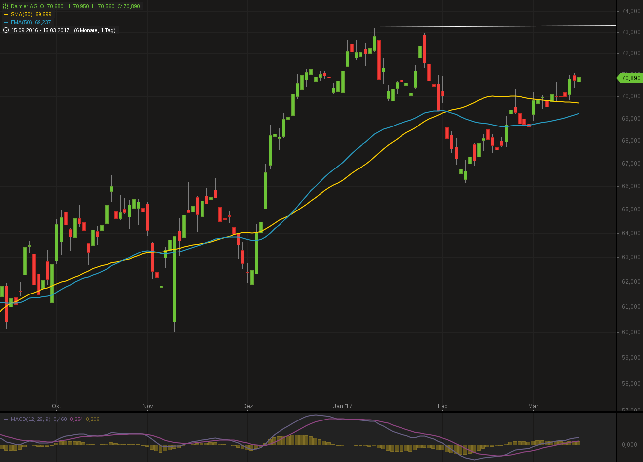
Task: Click the 74,000 price axis label
Action: (632, 11)
